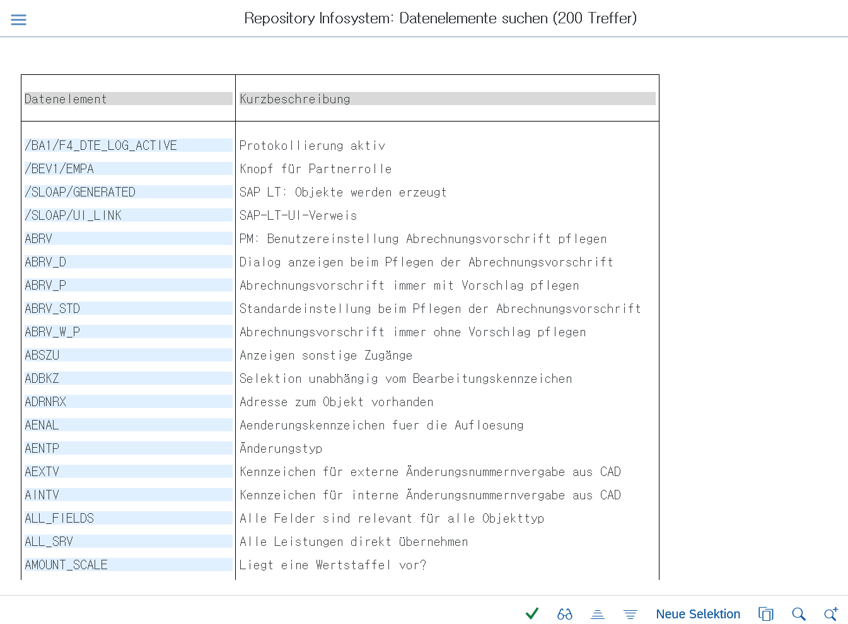Start a Neue Selektion
This screenshot has width=848, height=624.
[x=698, y=614]
